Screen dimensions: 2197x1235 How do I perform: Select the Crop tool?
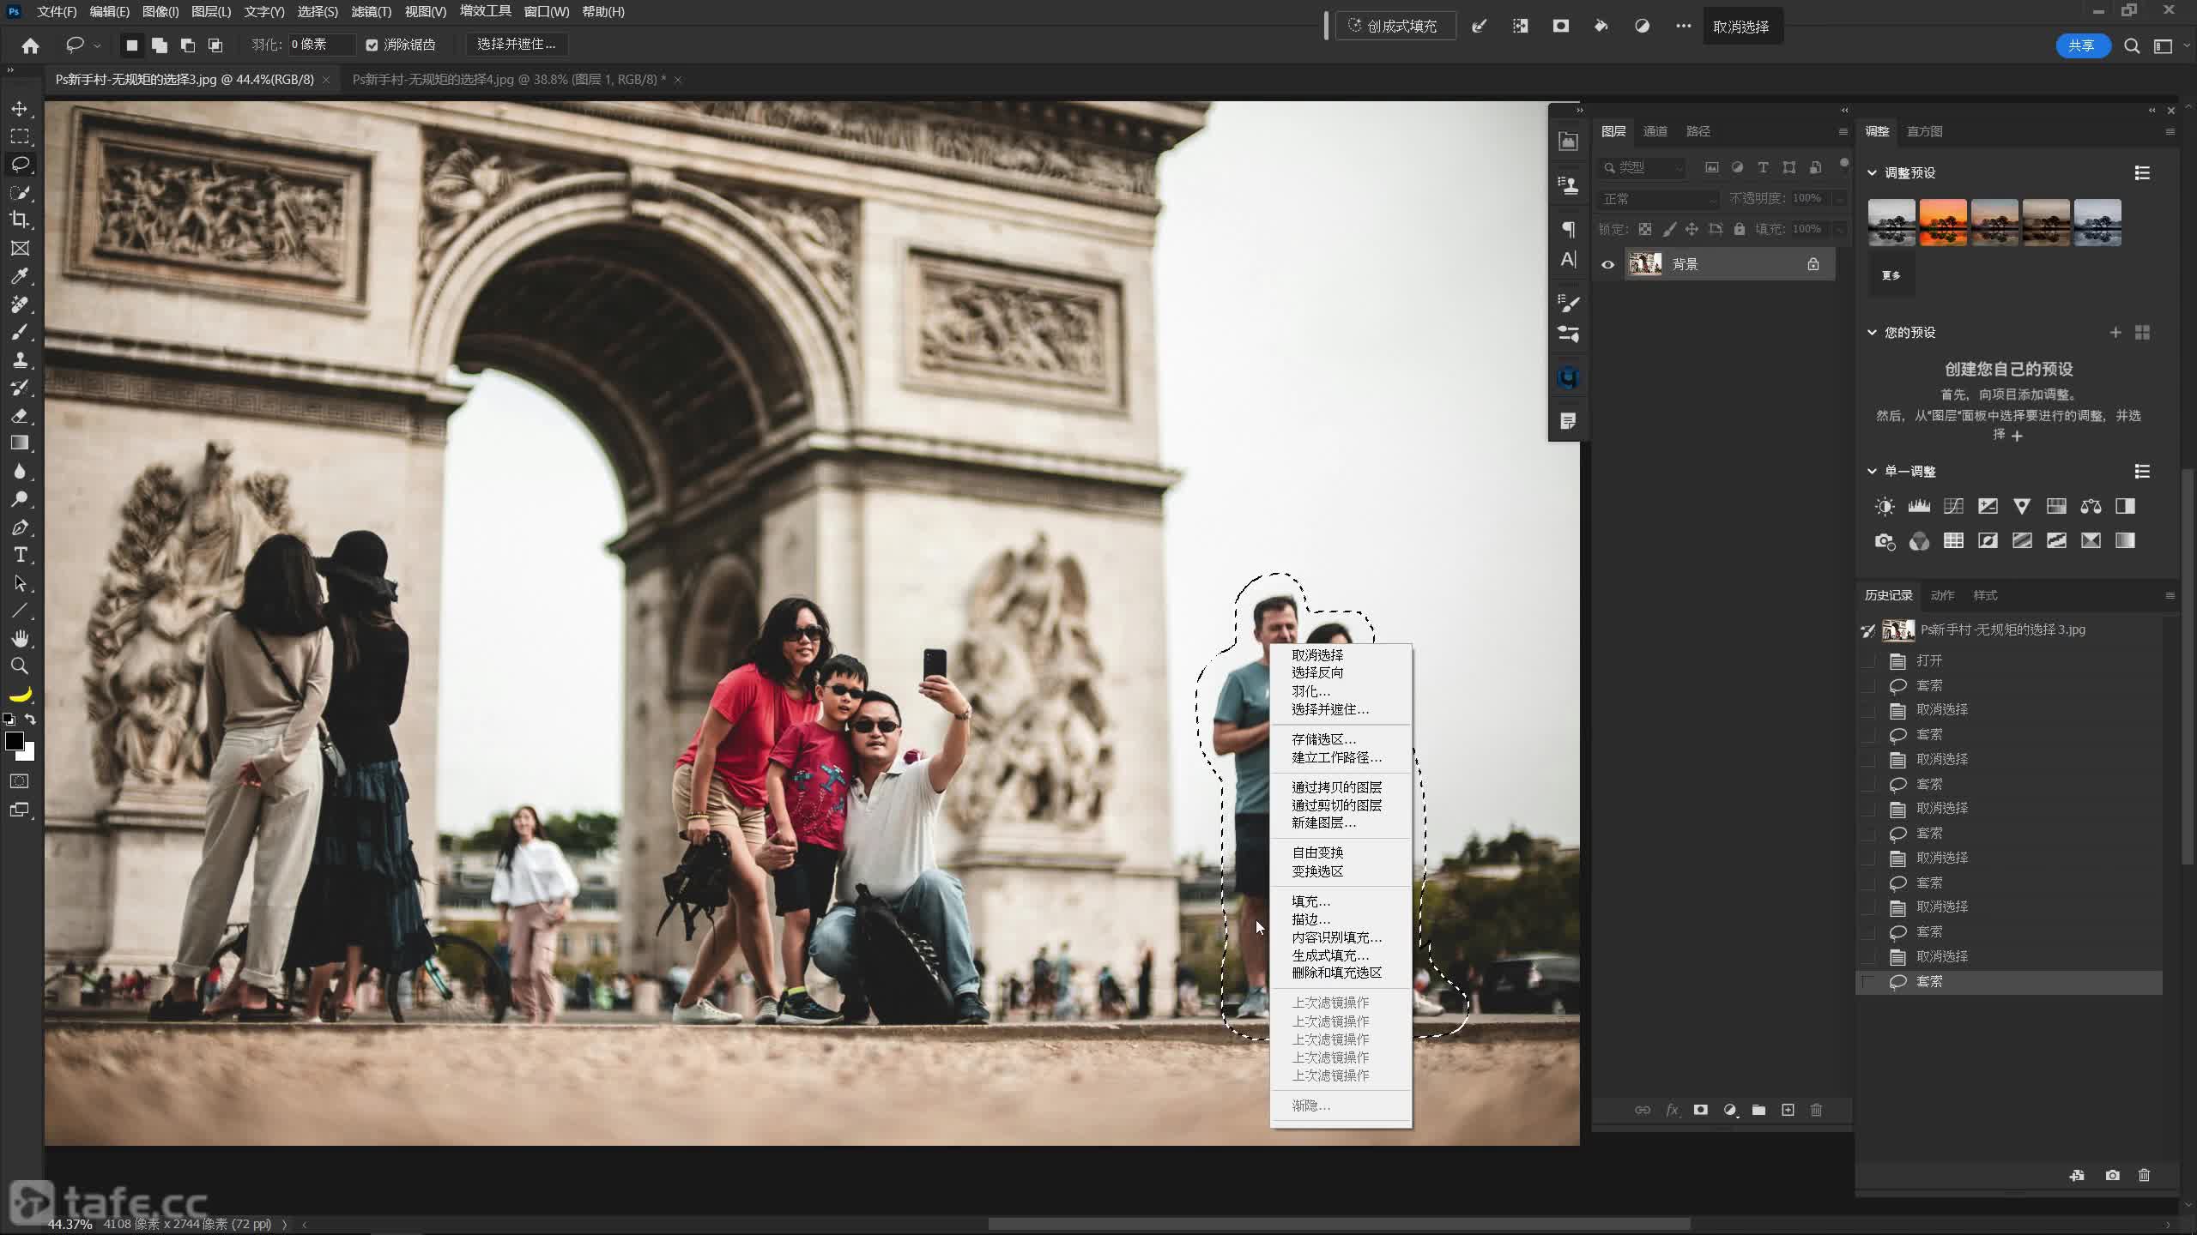[x=19, y=220]
